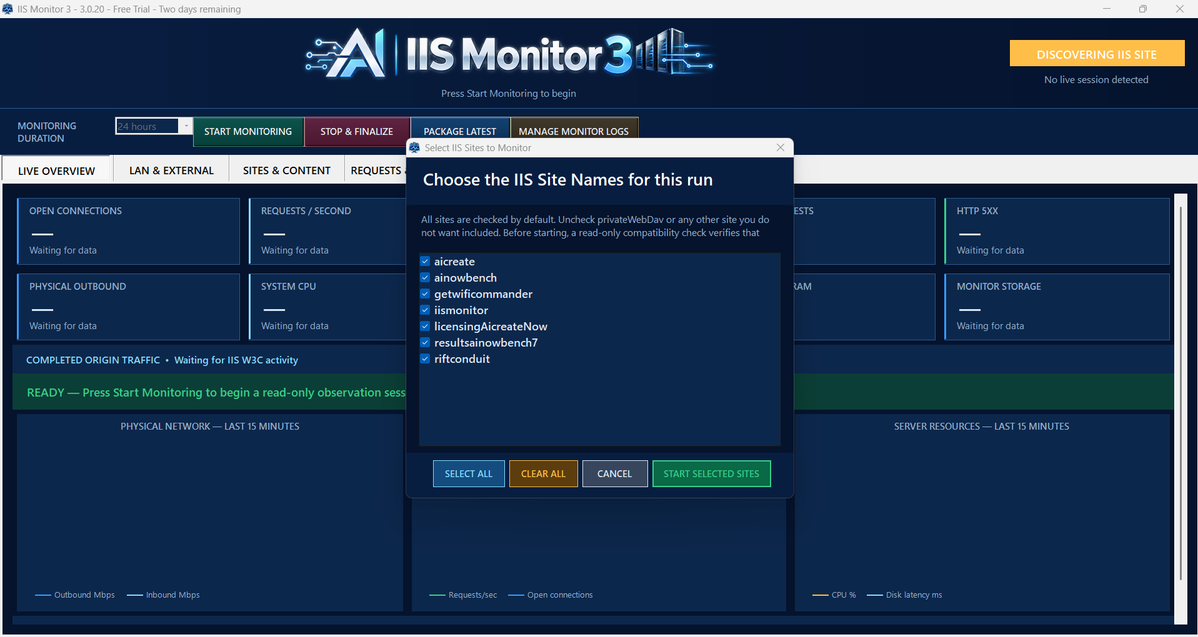The image size is (1198, 637).
Task: Uncheck the iismonitor site checkbox
Action: [x=425, y=310]
